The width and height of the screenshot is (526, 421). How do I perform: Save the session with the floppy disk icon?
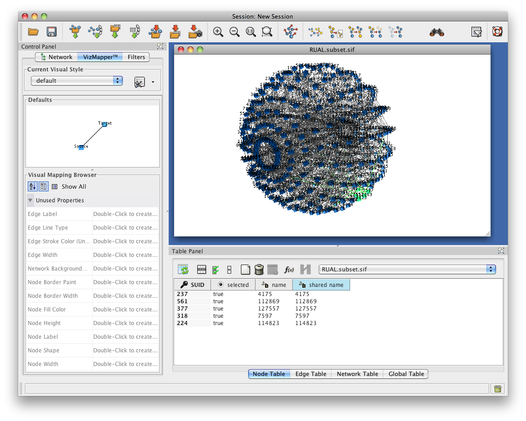coord(51,32)
